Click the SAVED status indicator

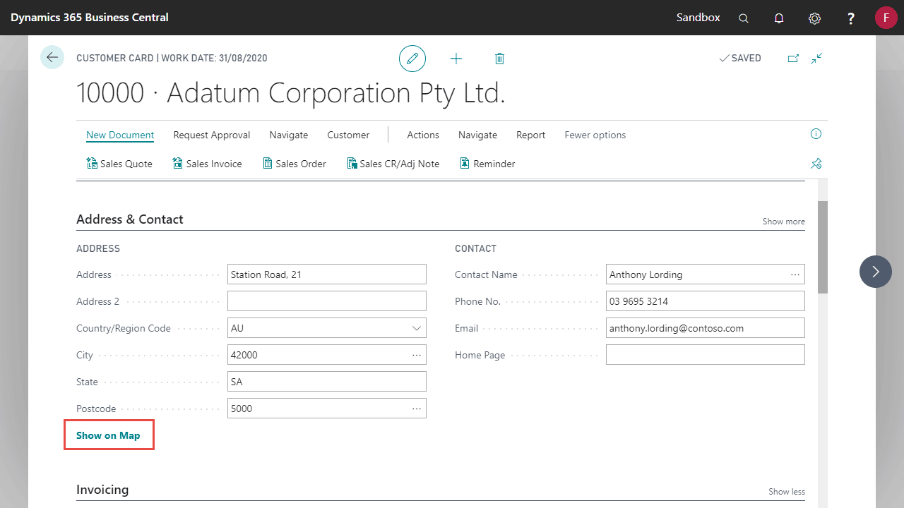pos(739,59)
